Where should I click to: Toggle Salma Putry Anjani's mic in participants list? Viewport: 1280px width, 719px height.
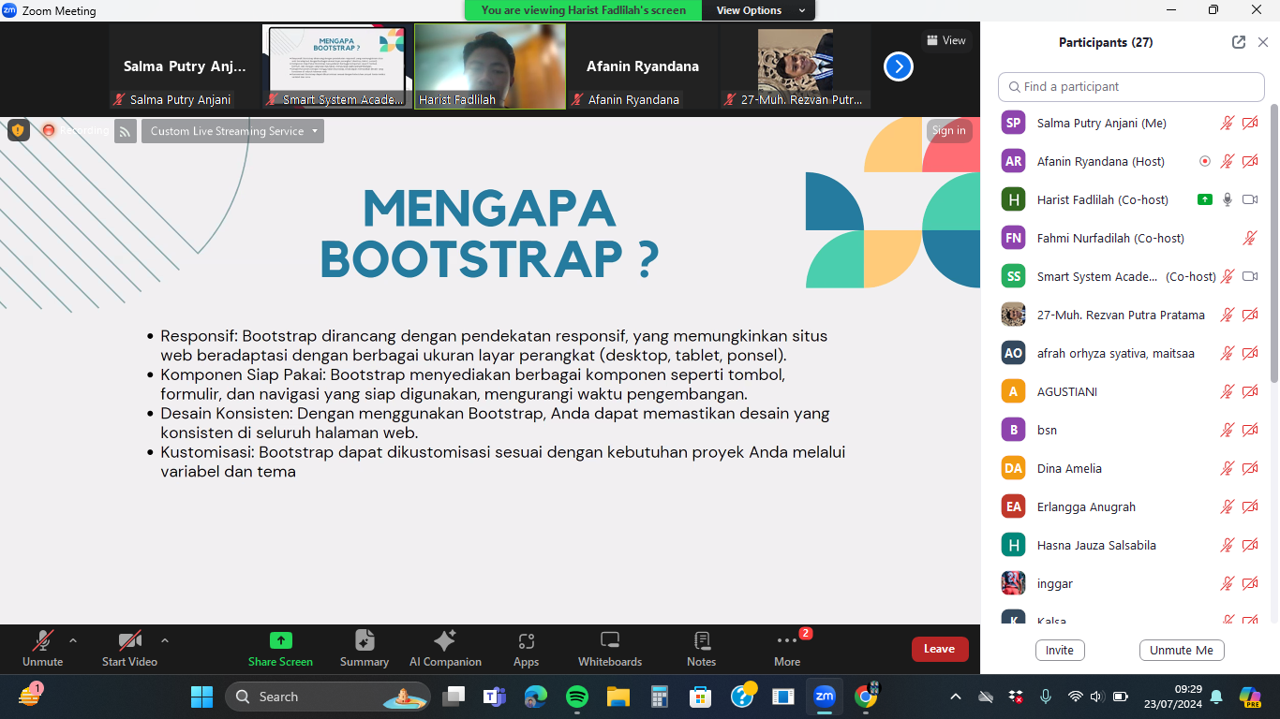[1228, 123]
